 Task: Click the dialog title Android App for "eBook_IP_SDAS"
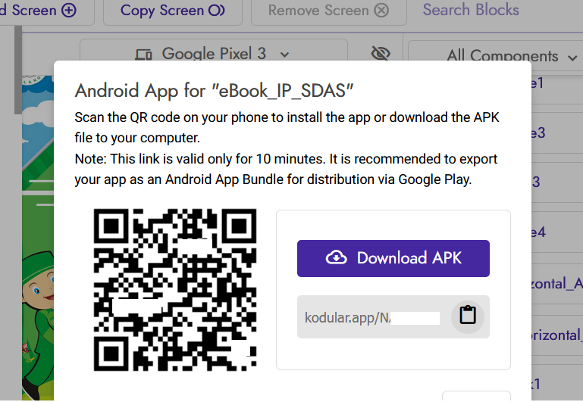[214, 90]
